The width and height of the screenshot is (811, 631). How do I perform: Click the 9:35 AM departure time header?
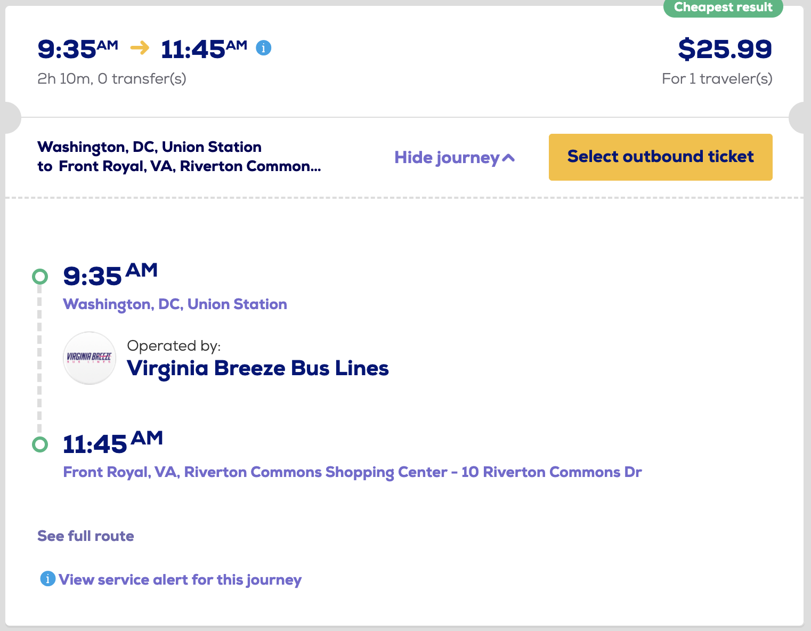78,49
